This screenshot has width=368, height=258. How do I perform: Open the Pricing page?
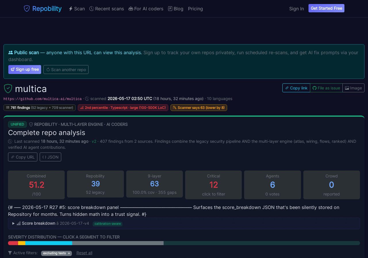click(195, 9)
